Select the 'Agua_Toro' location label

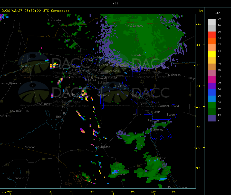click(27, 66)
